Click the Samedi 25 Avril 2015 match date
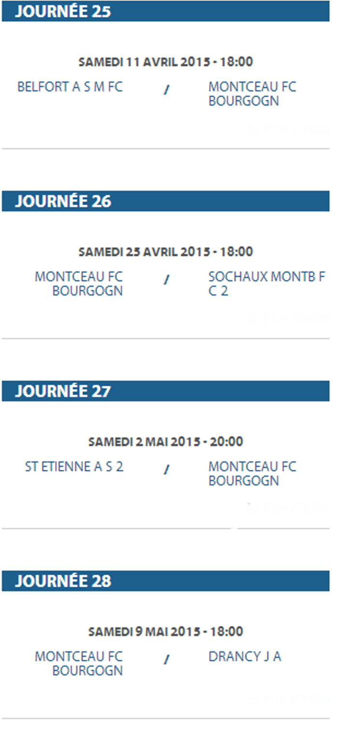The height and width of the screenshot is (734, 338). click(166, 252)
